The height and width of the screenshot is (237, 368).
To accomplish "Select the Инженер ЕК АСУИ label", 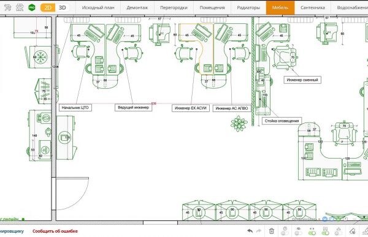I will click(191, 108).
